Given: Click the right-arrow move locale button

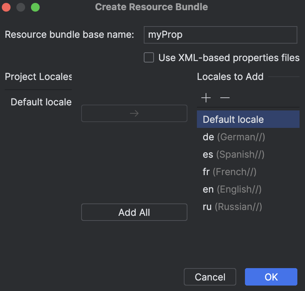Looking at the screenshot, I should pos(134,113).
